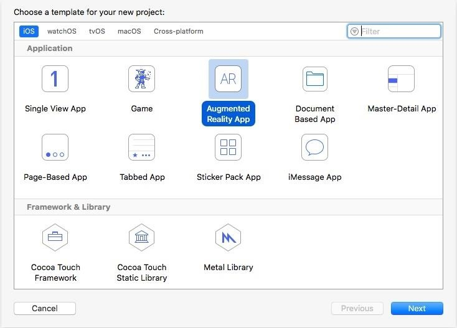Image resolution: width=457 pixels, height=328 pixels.
Task: Switch to the tvOS platform tab
Action: (97, 31)
